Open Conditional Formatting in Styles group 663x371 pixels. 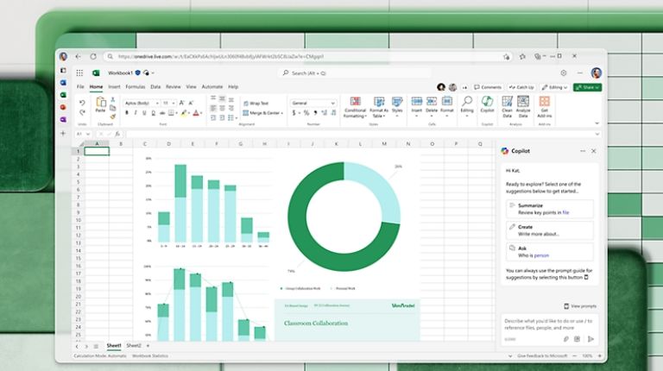pos(355,107)
